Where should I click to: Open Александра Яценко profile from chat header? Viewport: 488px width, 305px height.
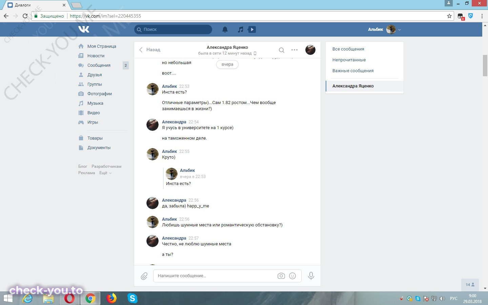click(227, 47)
